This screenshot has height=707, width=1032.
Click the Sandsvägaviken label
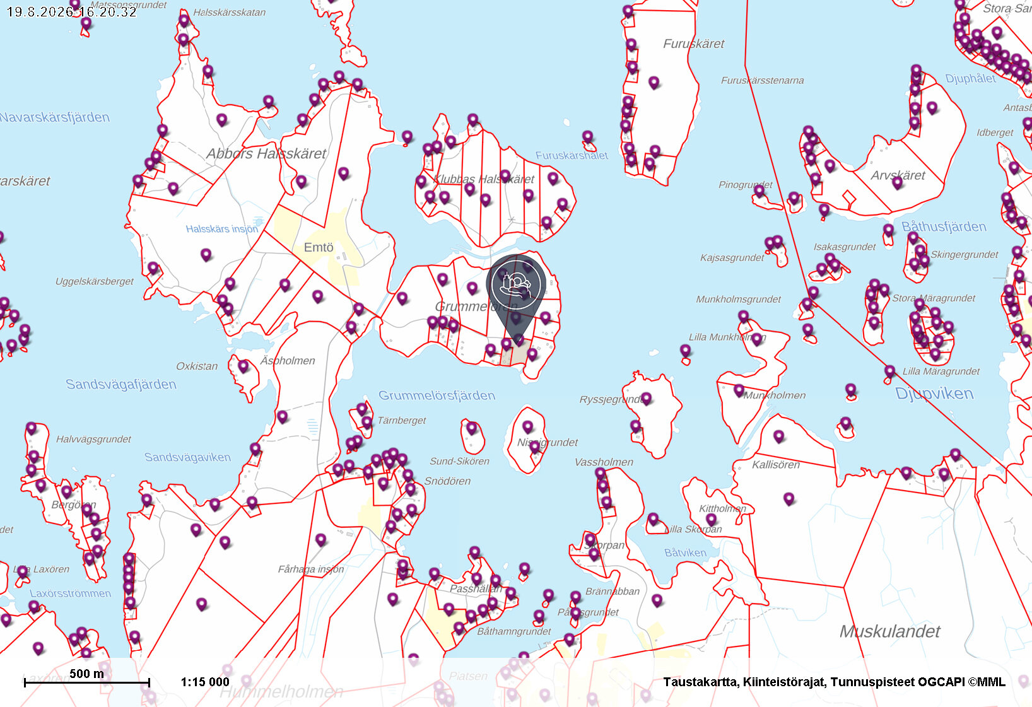187,457
